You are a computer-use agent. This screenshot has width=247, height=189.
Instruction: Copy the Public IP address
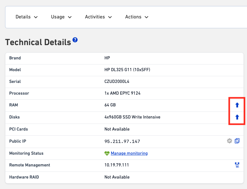point(237,141)
